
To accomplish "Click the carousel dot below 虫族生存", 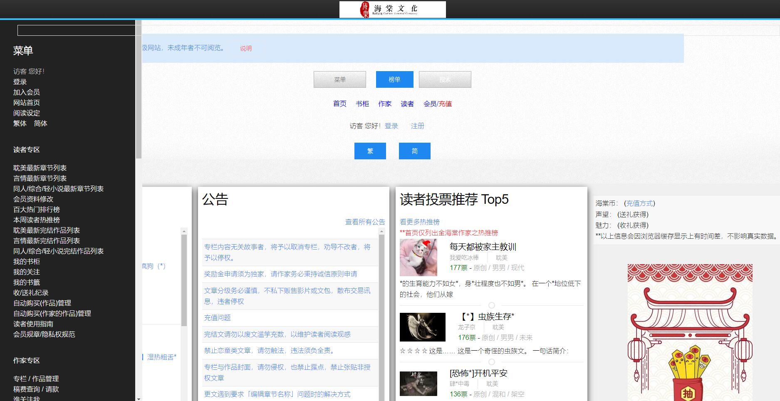I will tap(491, 362).
